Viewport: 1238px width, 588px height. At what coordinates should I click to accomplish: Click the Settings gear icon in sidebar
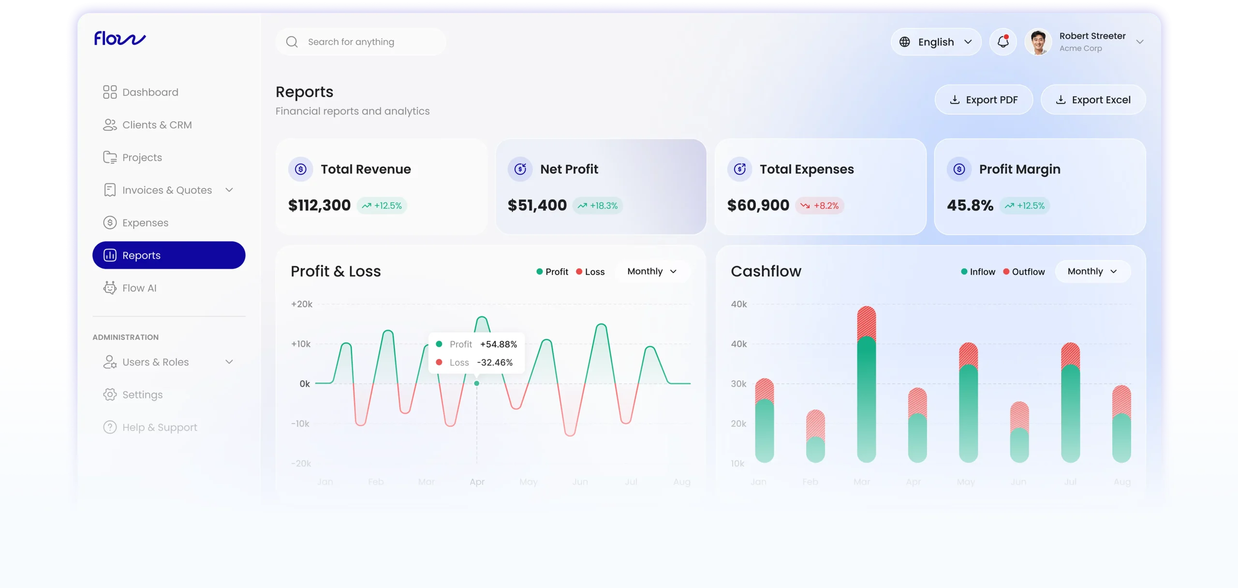coord(110,394)
